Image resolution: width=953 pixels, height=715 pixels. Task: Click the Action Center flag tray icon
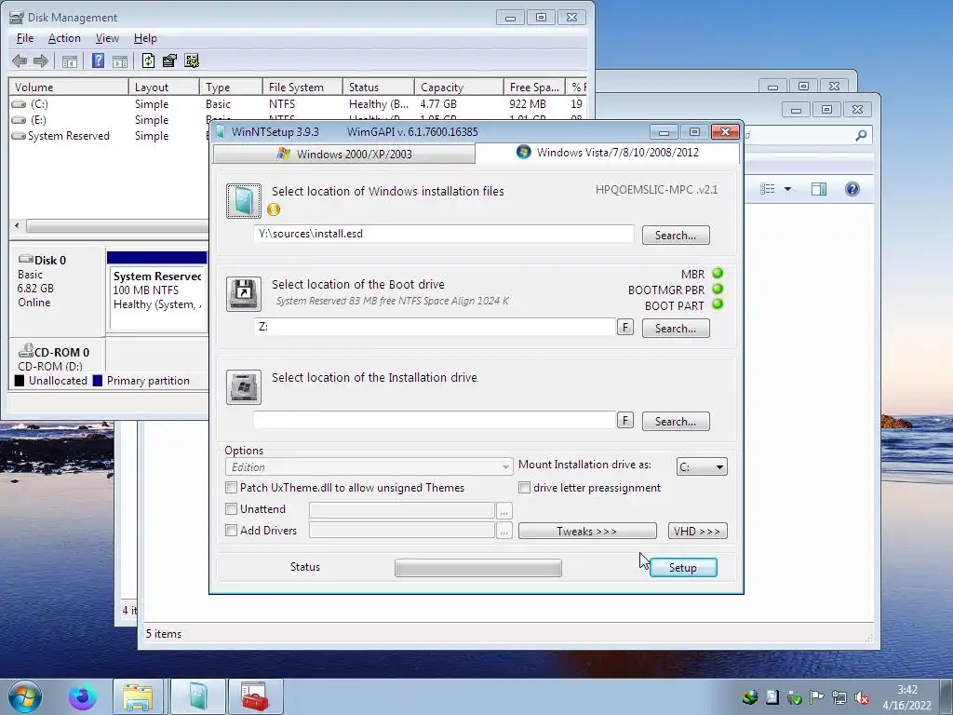point(817,697)
